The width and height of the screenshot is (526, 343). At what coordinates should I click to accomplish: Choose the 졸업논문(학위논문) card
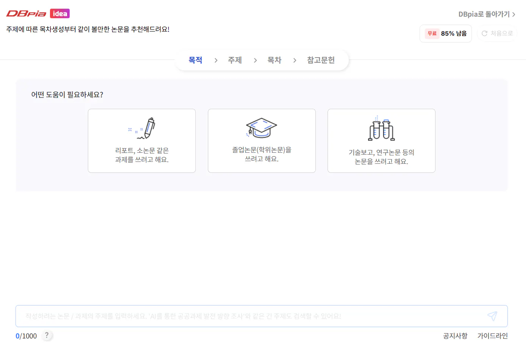coord(262,141)
